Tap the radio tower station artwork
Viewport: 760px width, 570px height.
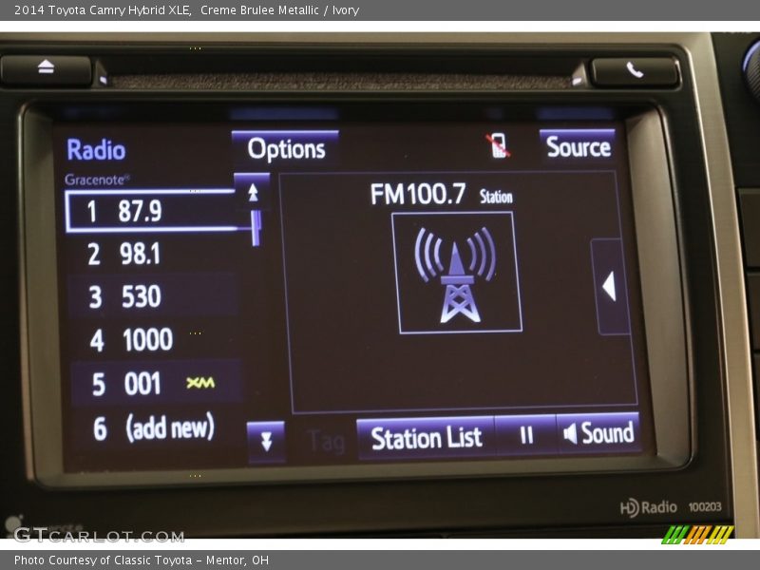coord(456,273)
